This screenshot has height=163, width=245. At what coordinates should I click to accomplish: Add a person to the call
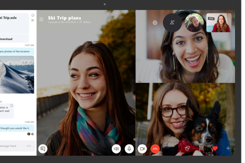(x=172, y=23)
